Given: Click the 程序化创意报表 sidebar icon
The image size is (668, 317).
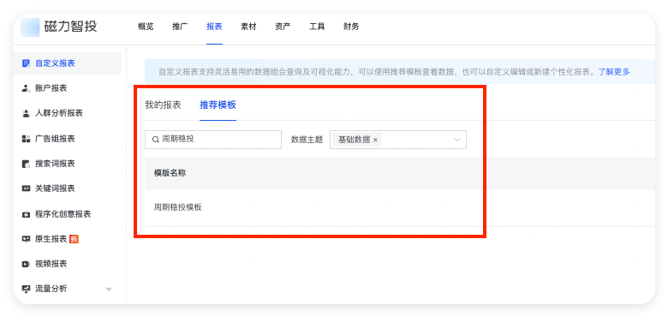Looking at the screenshot, I should [26, 214].
